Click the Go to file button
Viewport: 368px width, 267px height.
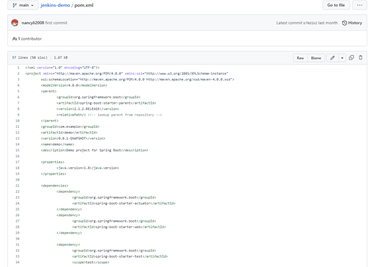[x=335, y=5]
